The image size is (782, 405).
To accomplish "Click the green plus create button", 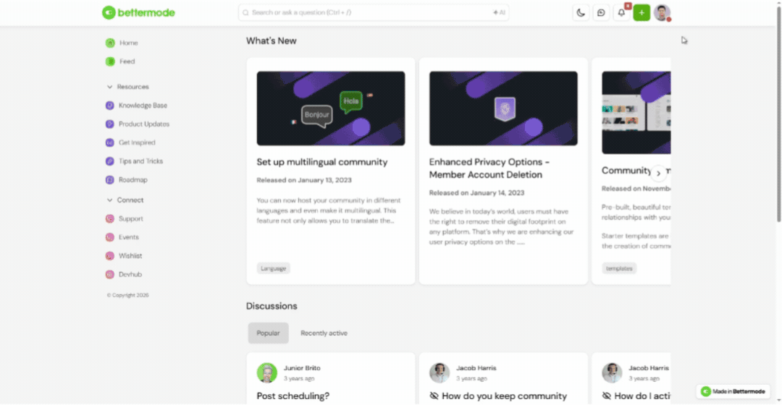I will 642,13.
